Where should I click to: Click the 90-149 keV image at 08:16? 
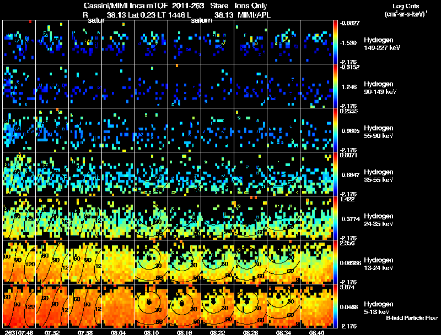(x=184, y=86)
